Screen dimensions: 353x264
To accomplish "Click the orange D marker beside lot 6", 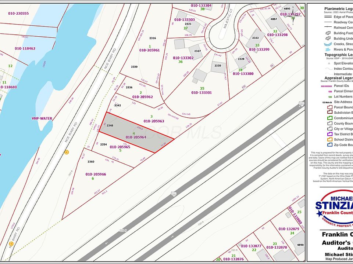I will pos(67,153).
